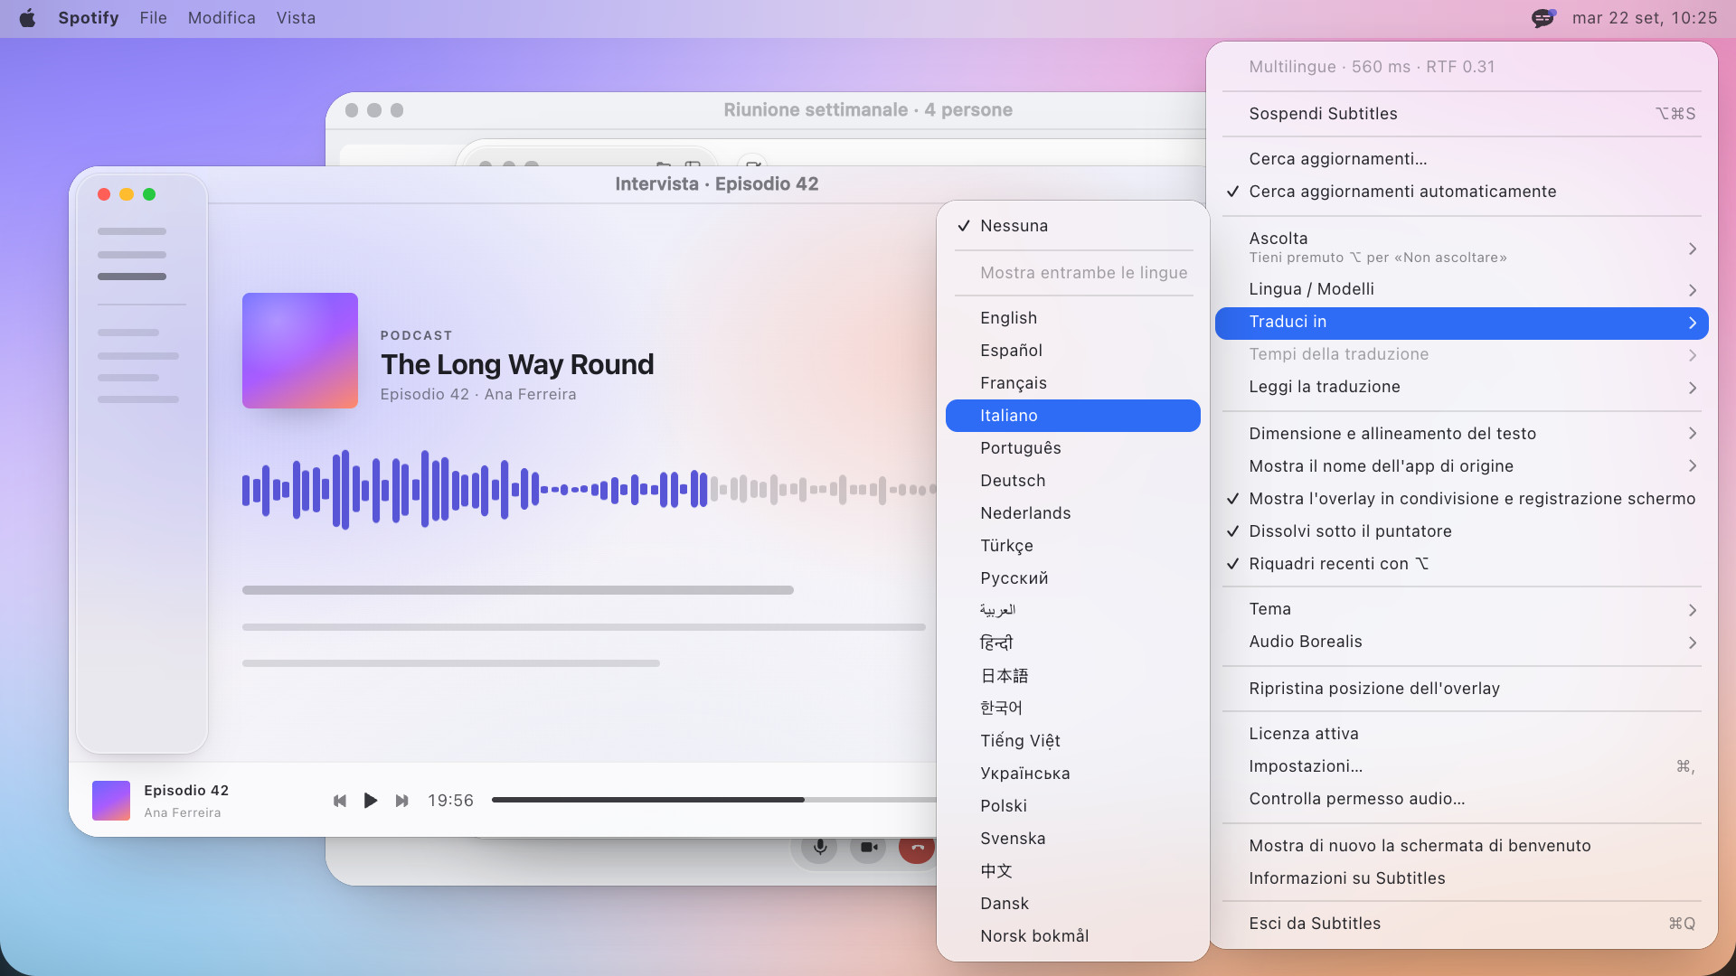
Task: Quit with Esci da Subtitles
Action: coord(1461,924)
